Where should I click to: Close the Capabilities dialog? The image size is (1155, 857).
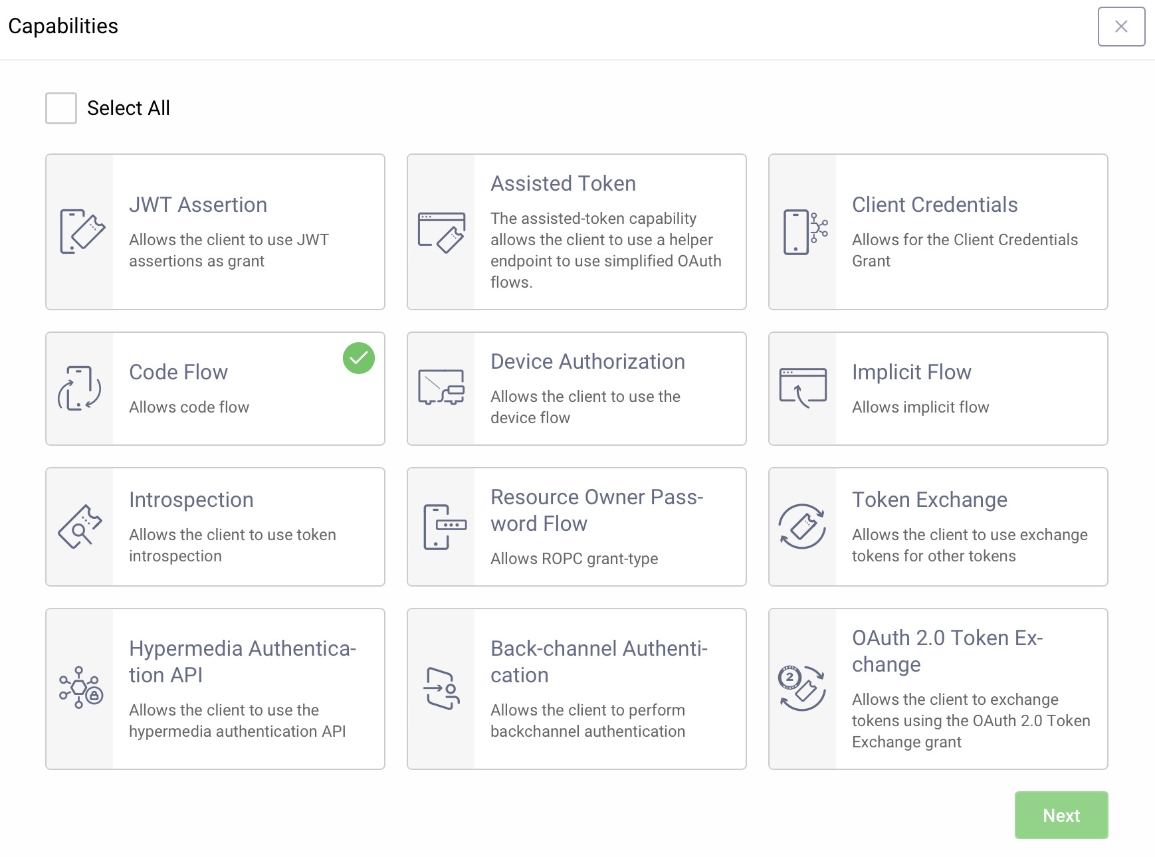click(x=1121, y=27)
